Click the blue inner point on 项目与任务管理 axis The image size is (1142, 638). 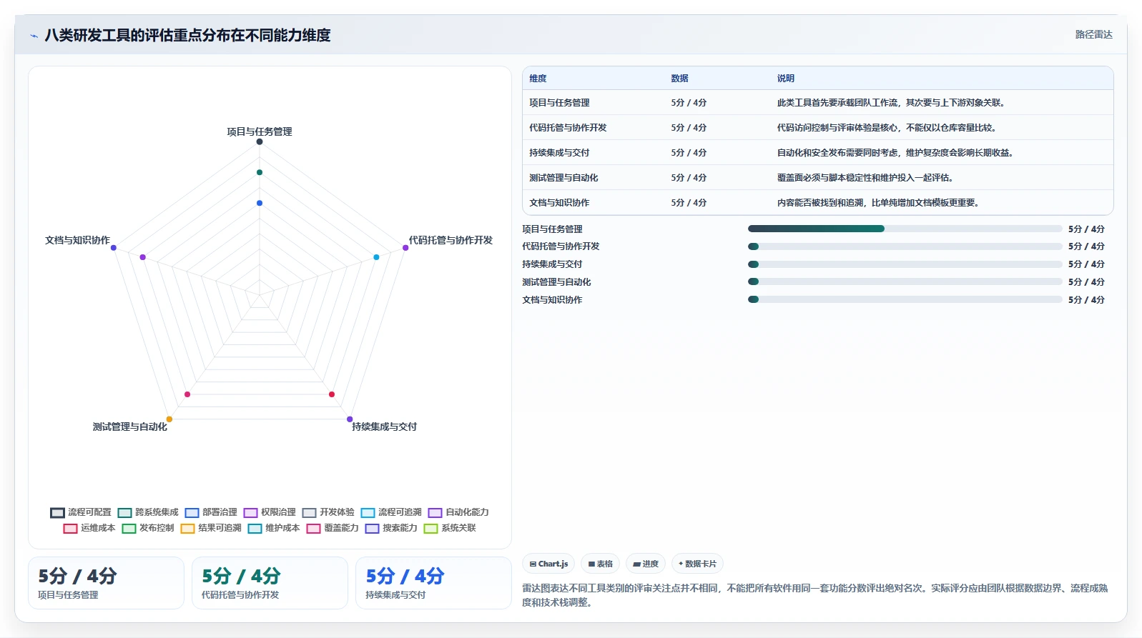click(260, 203)
